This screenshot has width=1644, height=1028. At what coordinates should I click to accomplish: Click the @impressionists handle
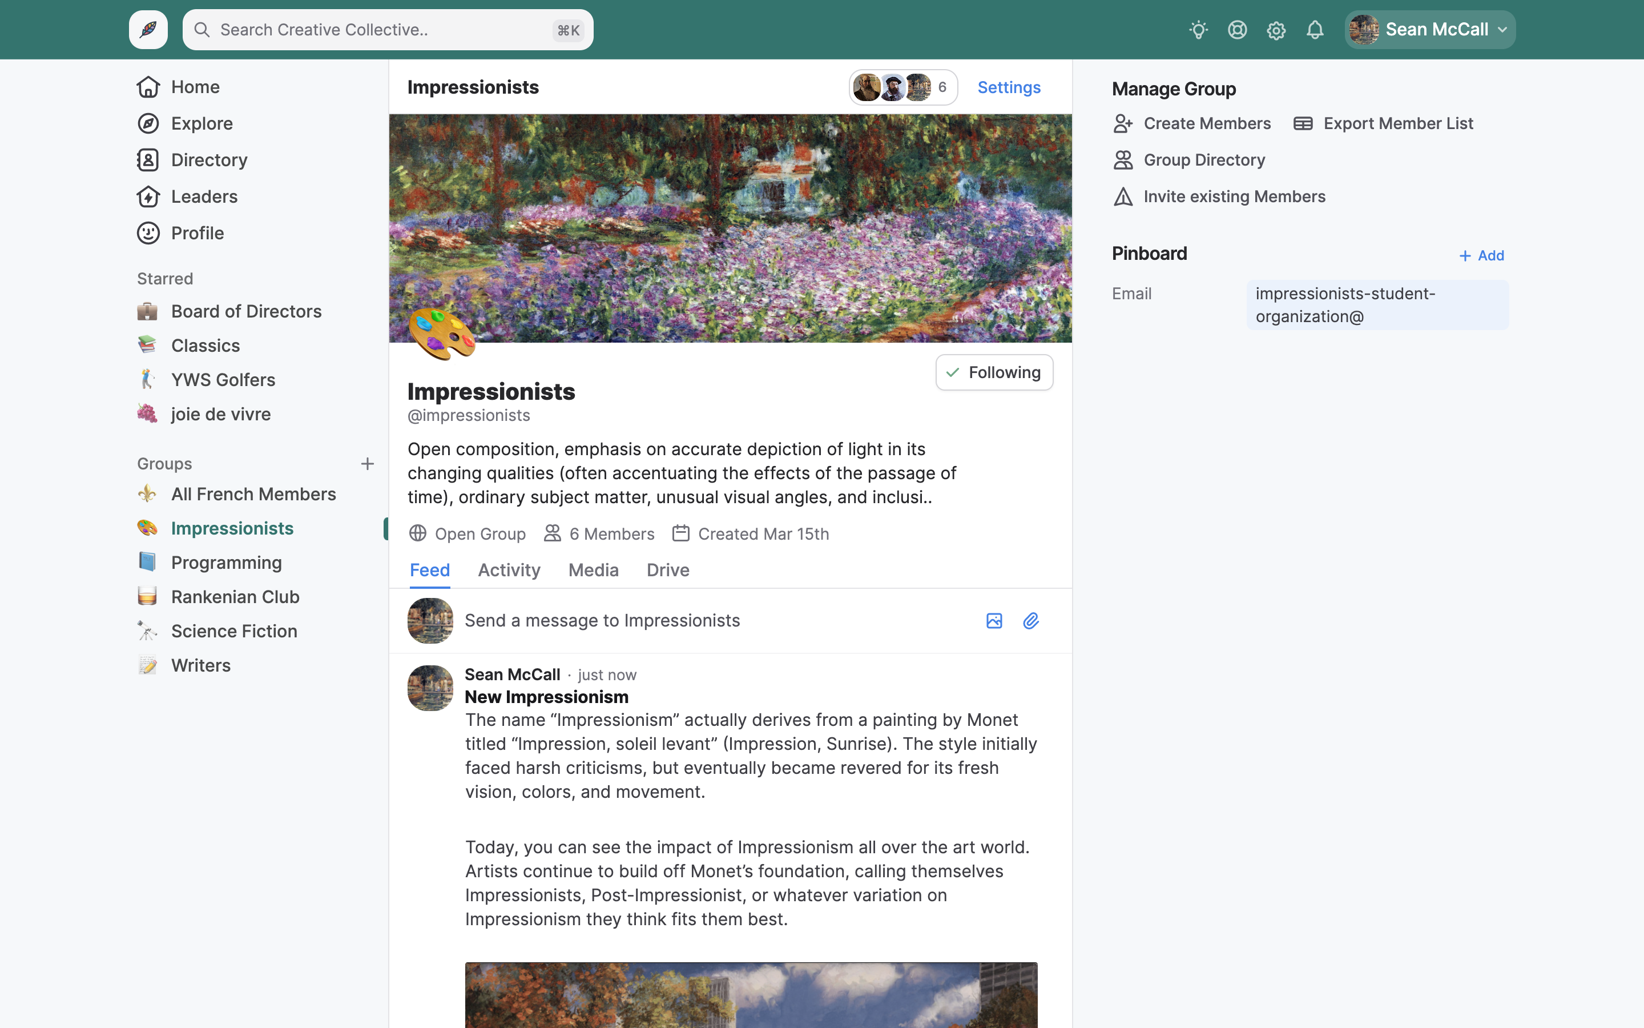469,415
